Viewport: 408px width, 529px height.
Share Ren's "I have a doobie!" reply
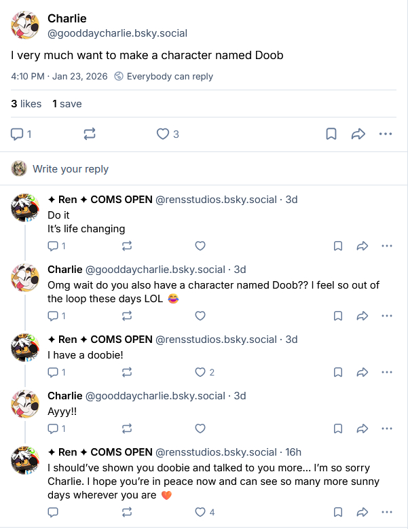[363, 372]
